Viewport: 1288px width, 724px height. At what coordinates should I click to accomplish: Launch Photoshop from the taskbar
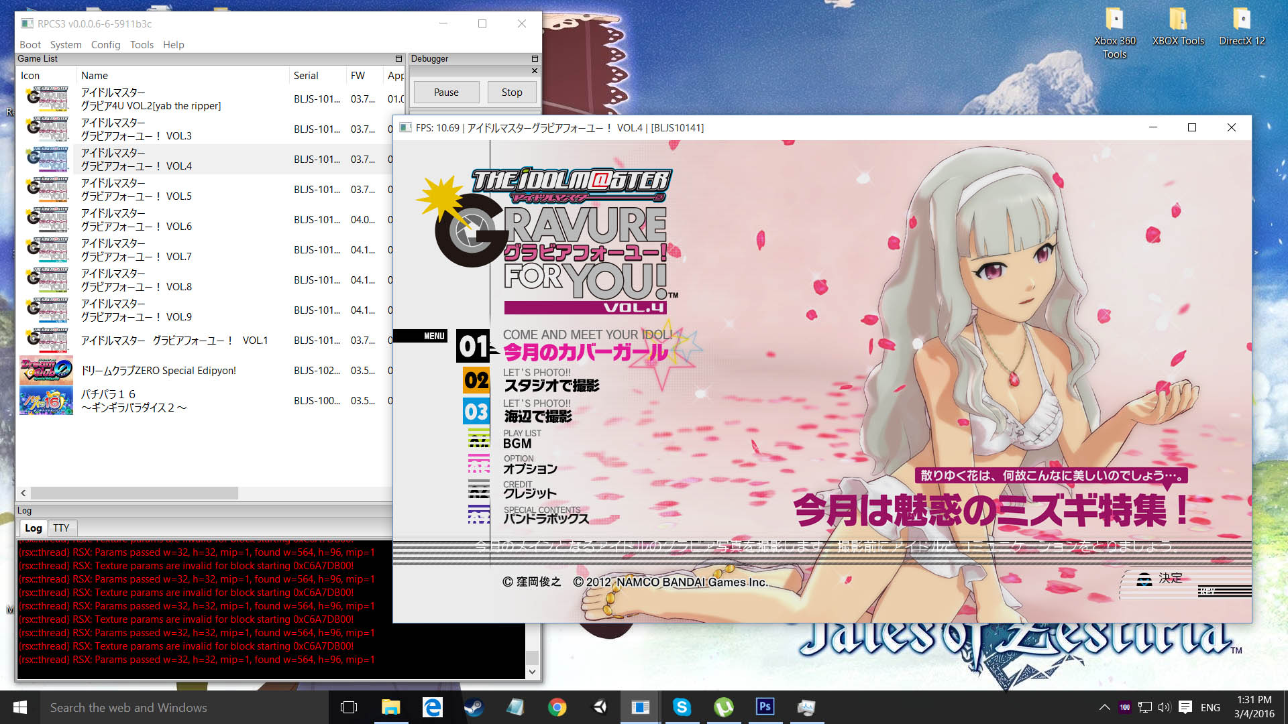coord(765,707)
